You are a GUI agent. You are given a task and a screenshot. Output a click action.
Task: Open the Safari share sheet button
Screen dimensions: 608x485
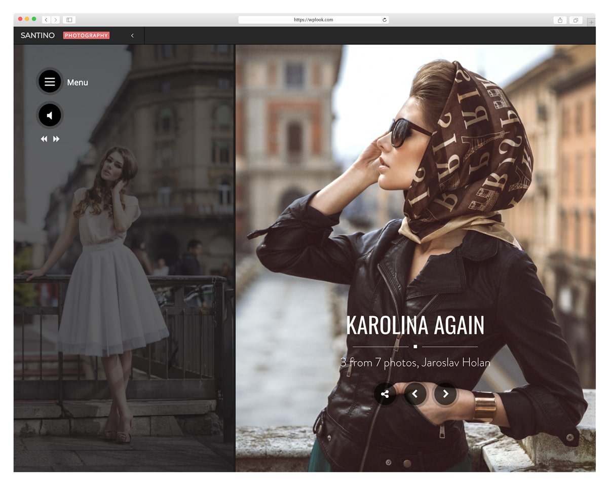(x=560, y=20)
